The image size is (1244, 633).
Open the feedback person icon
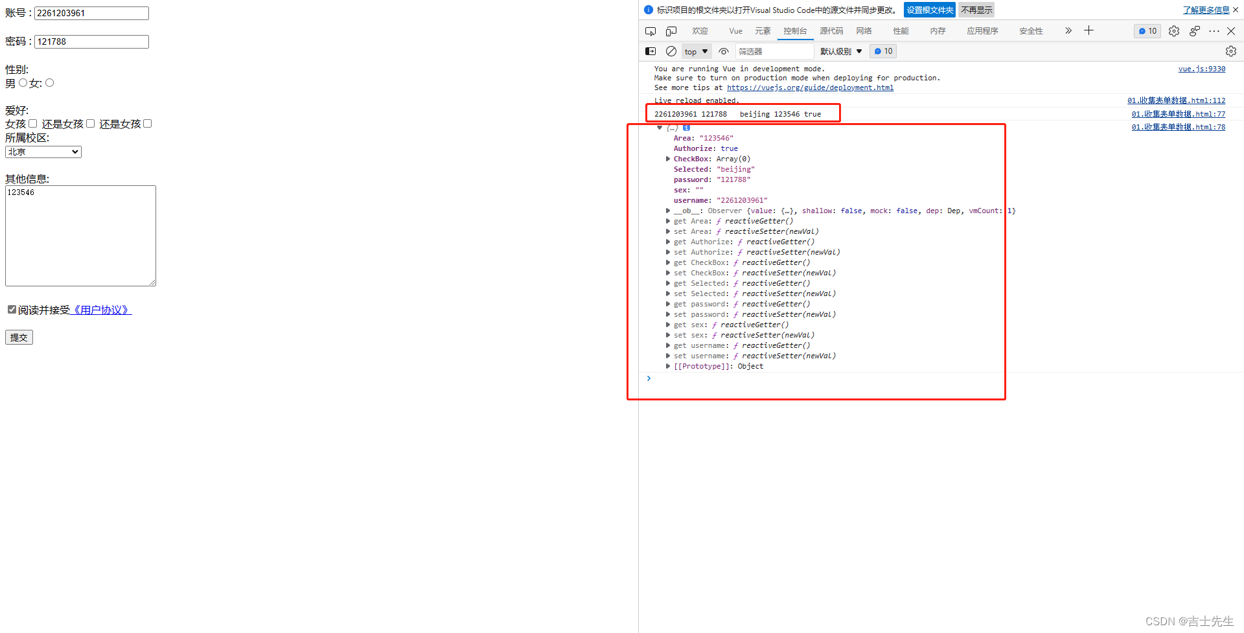1195,31
